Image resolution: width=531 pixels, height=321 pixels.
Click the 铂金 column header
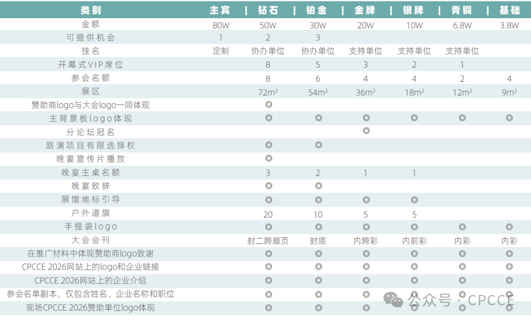(x=316, y=10)
